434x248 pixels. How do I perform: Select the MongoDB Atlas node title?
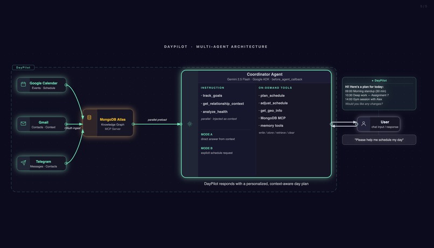(113, 119)
